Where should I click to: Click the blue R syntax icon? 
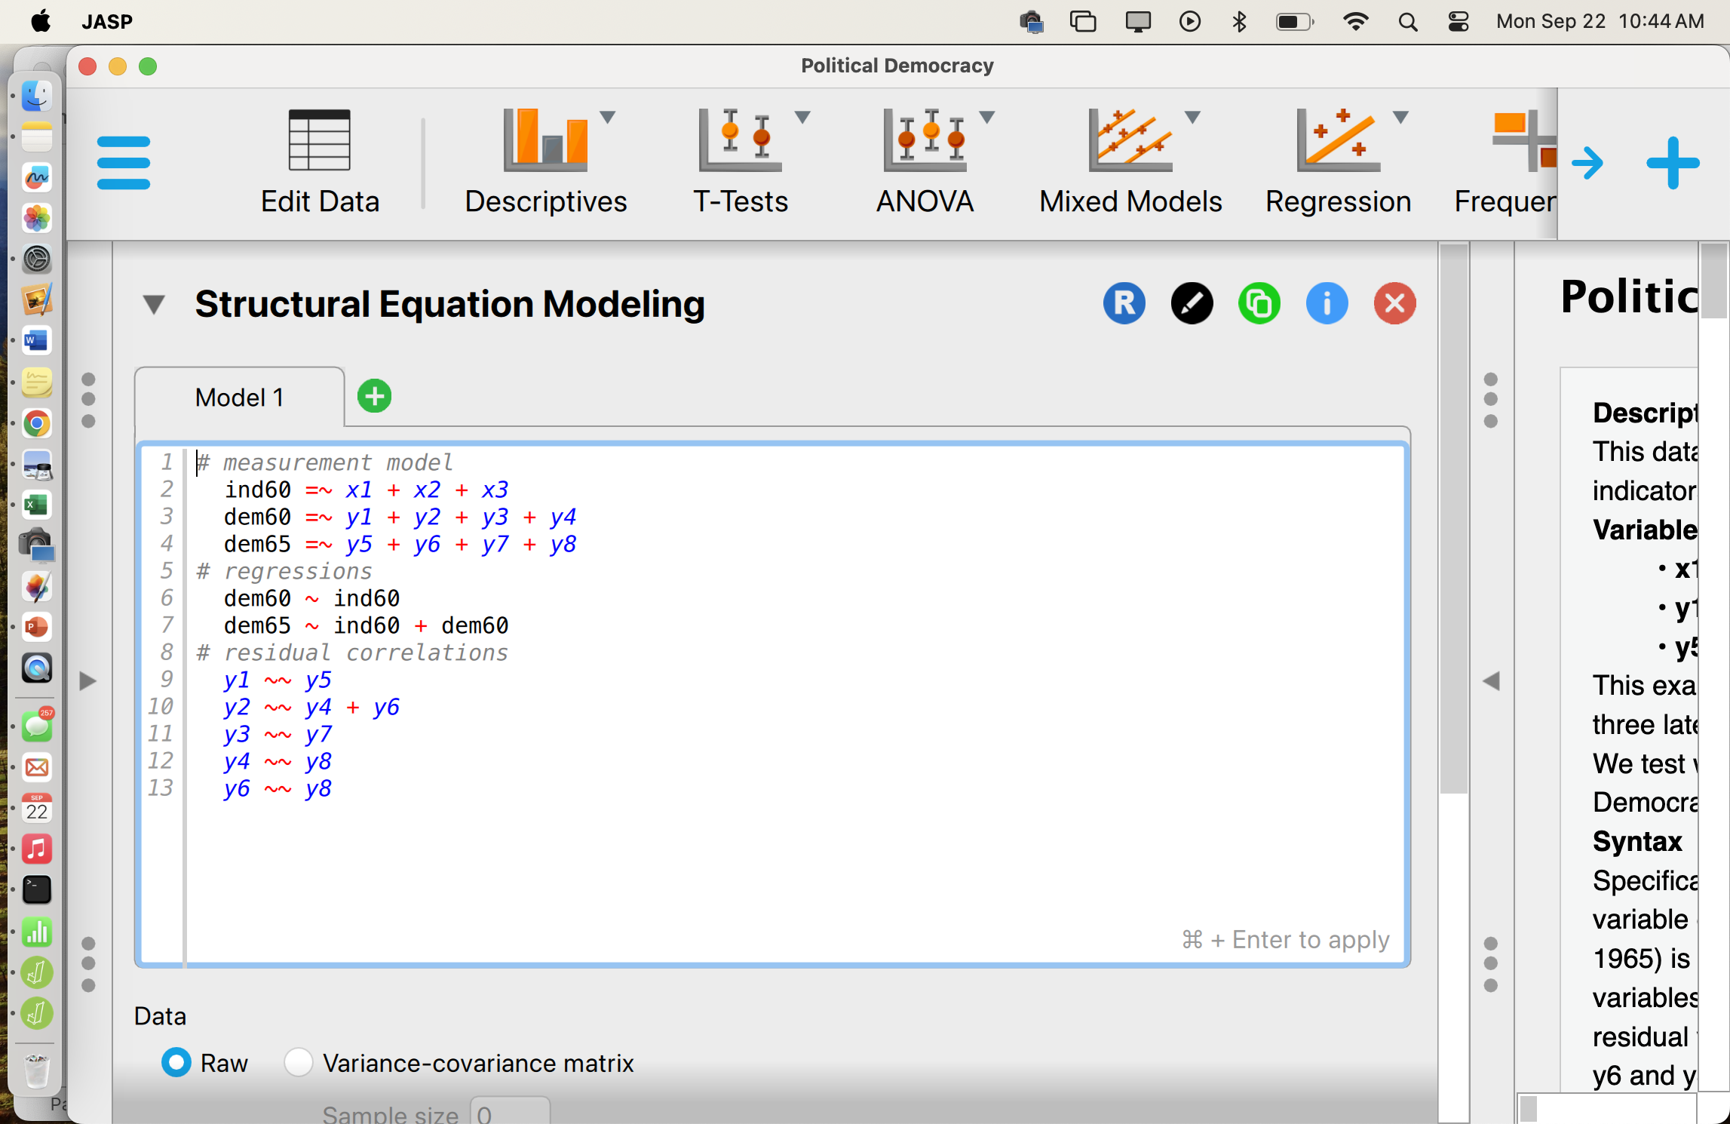coord(1124,303)
